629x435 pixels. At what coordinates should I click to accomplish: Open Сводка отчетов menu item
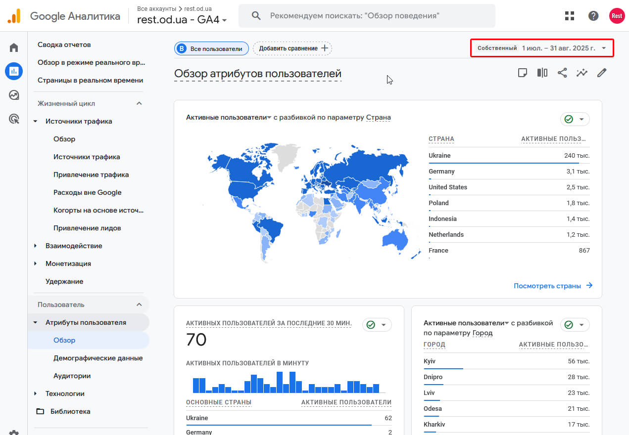[x=64, y=44]
